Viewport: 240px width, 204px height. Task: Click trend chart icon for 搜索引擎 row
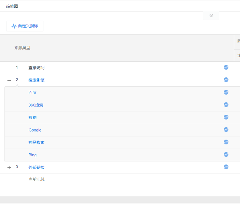[x=226, y=80]
